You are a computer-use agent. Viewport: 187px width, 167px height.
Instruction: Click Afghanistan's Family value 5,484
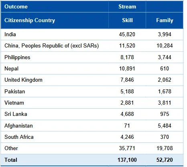click(x=165, y=126)
